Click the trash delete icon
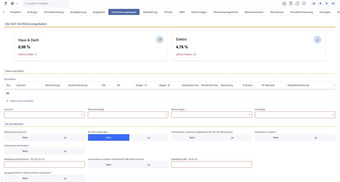The width and height of the screenshot is (340, 182). 291,4
